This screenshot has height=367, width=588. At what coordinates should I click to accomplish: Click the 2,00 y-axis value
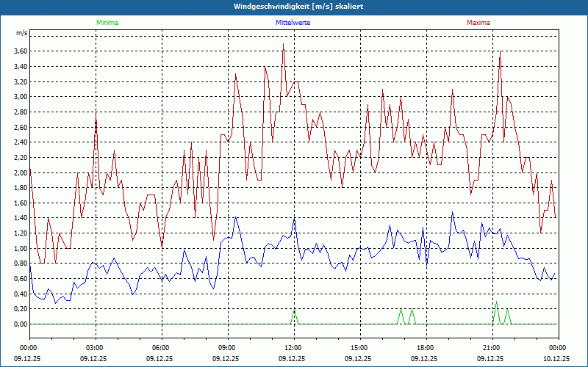coord(21,172)
